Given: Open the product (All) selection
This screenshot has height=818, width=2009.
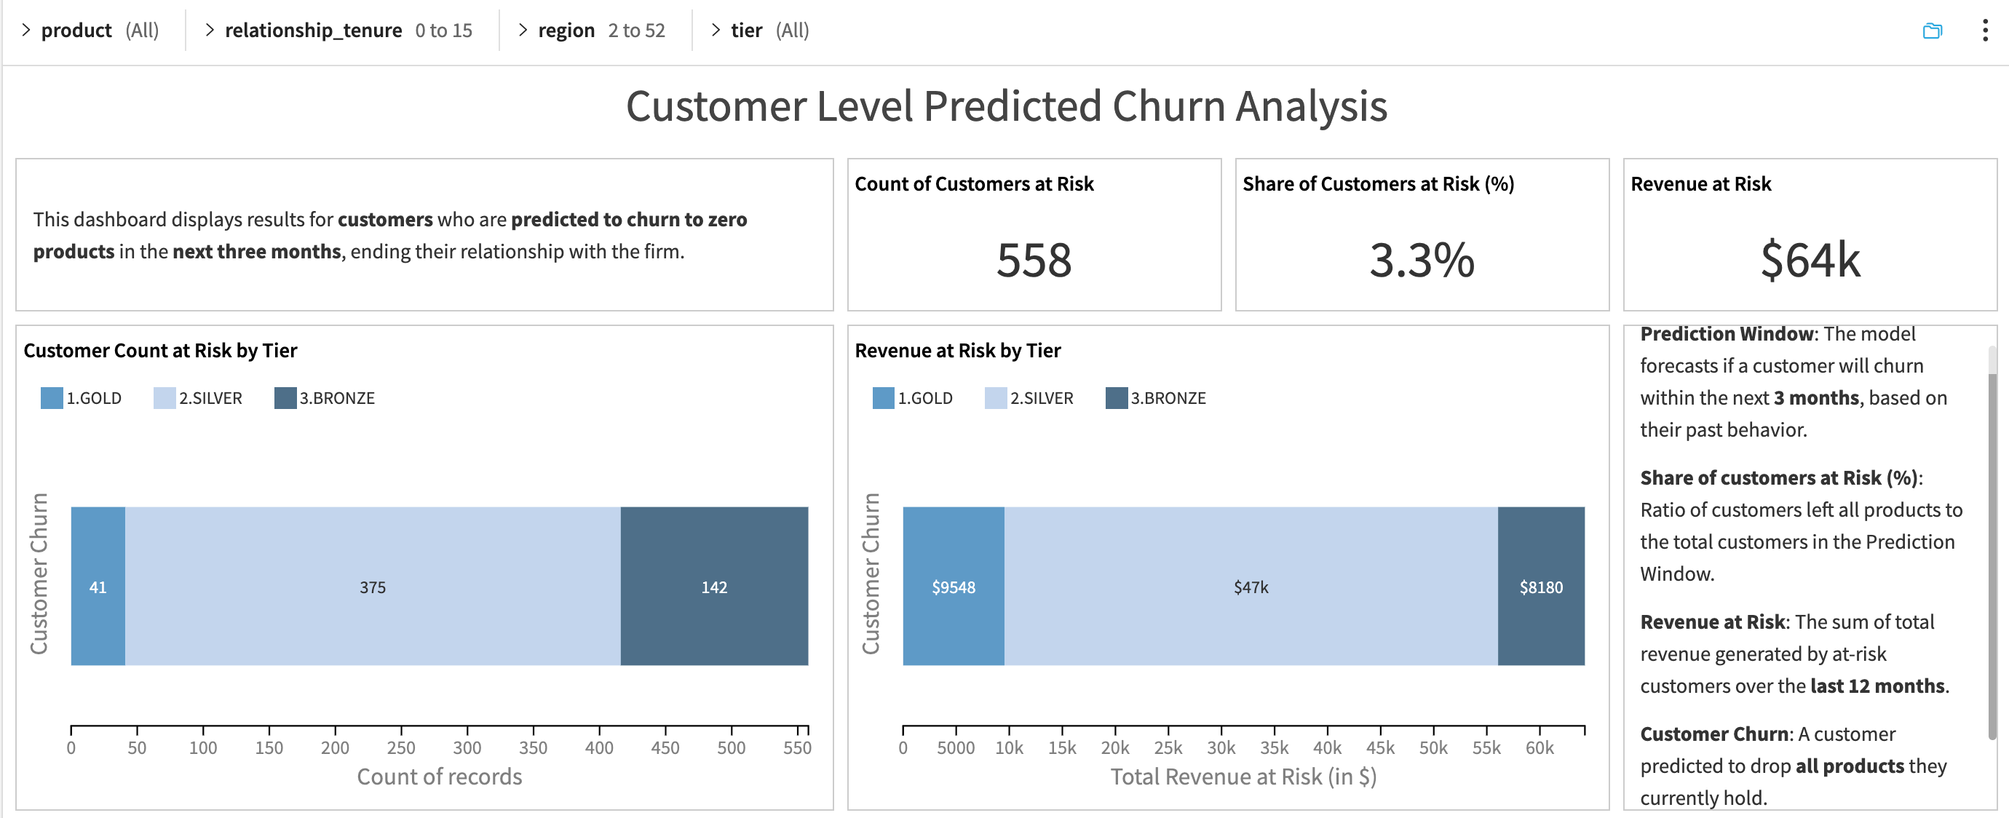Looking at the screenshot, I should 142,31.
